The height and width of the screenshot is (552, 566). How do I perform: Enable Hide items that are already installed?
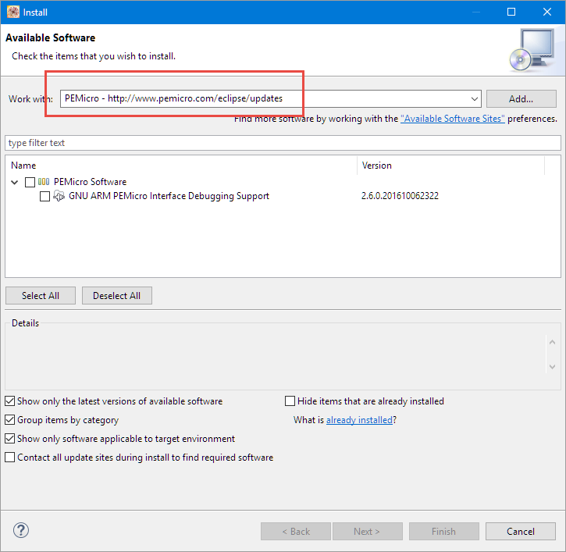tap(290, 401)
